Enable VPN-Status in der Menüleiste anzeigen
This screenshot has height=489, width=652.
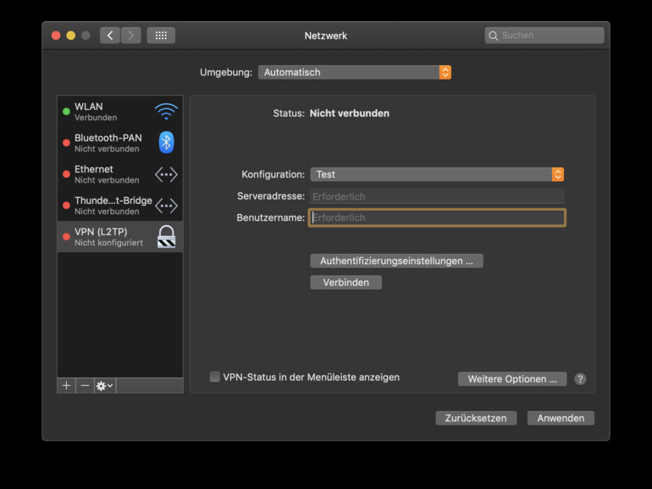click(215, 377)
